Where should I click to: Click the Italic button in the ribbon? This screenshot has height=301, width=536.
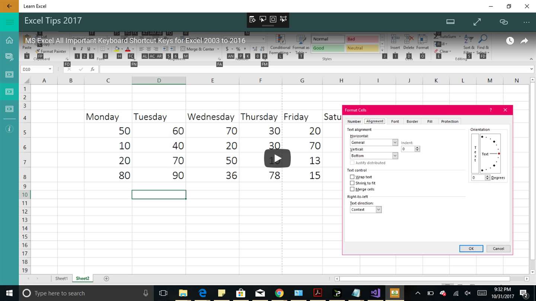tap(82, 49)
